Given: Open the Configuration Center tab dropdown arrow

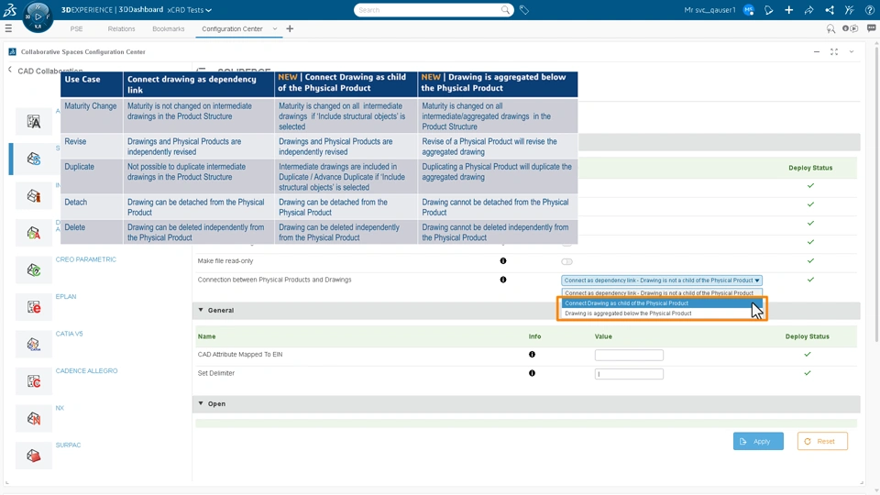Looking at the screenshot, I should 275,28.
